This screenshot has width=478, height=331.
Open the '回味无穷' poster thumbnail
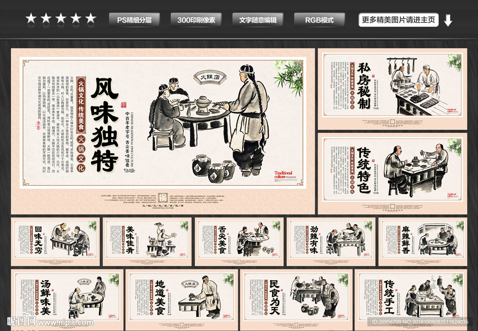56,241
